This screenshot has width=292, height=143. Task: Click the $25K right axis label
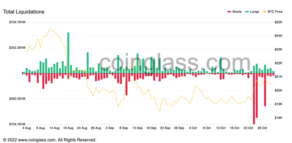point(279,22)
